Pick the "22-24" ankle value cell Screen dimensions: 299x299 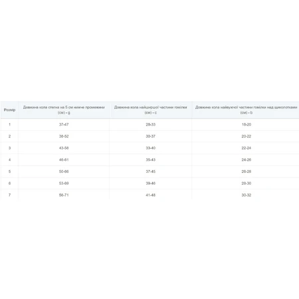[x=246, y=148]
